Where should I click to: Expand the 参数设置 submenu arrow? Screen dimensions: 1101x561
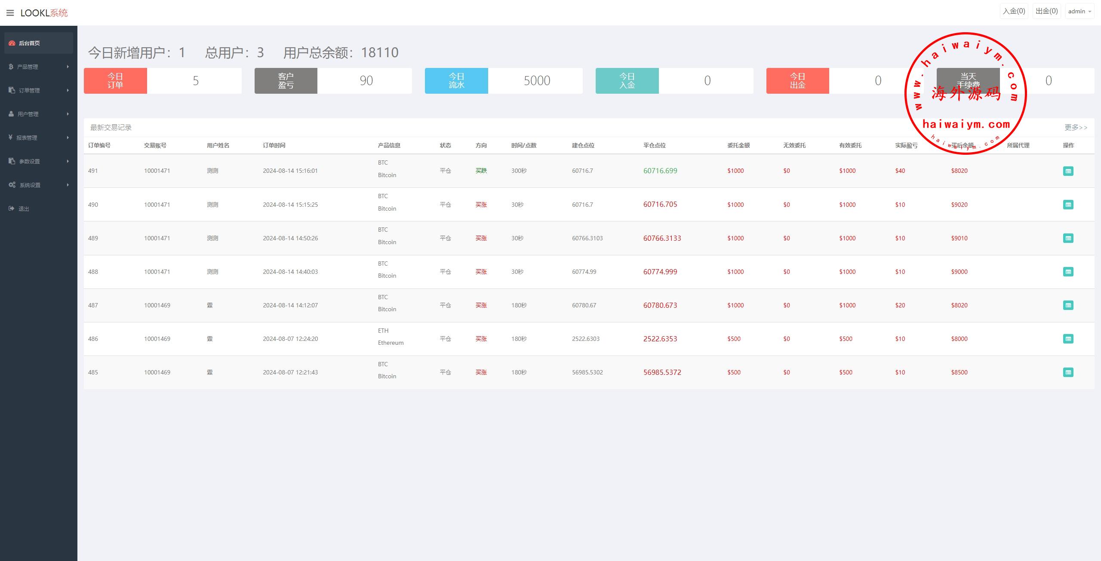click(68, 161)
